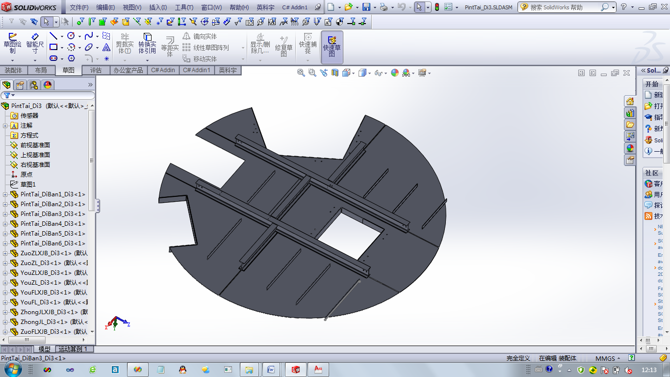Image resolution: width=670 pixels, height=377 pixels.
Task: Click Zoom to Fit magnifier icon
Action: pyautogui.click(x=301, y=73)
